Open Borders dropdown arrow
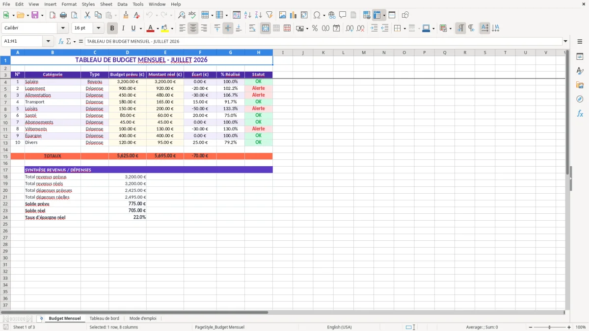589x331 pixels. point(404,28)
